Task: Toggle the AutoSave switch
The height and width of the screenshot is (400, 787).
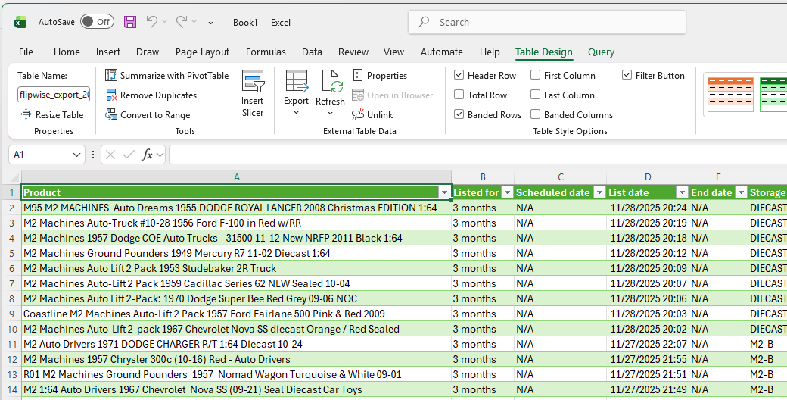Action: (x=97, y=22)
